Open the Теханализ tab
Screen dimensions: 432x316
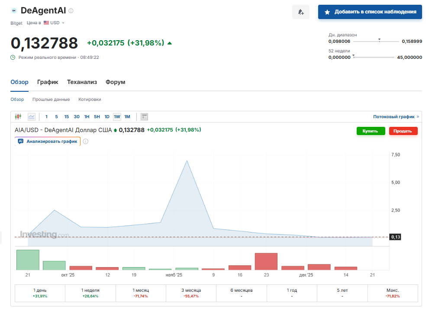pyautogui.click(x=82, y=82)
